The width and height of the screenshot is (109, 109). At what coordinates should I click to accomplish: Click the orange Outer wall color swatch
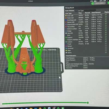(66, 18)
